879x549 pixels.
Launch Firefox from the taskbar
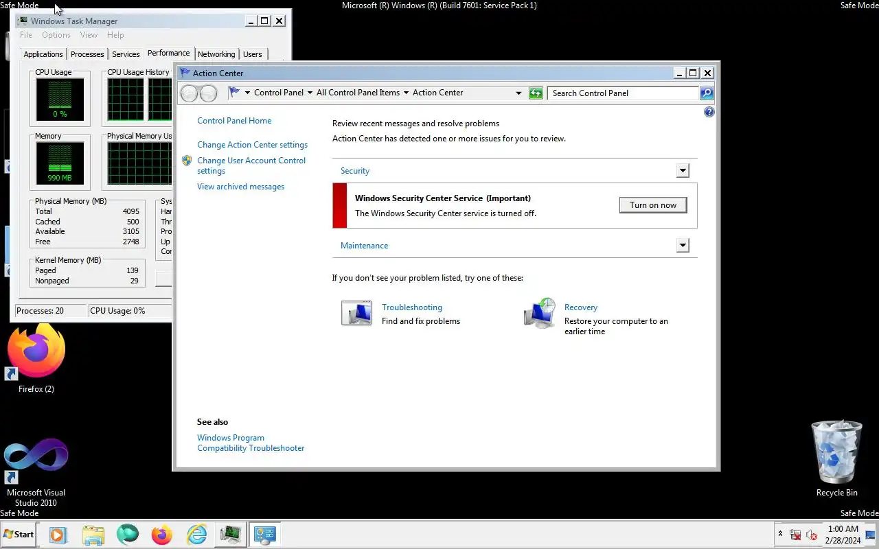(162, 535)
